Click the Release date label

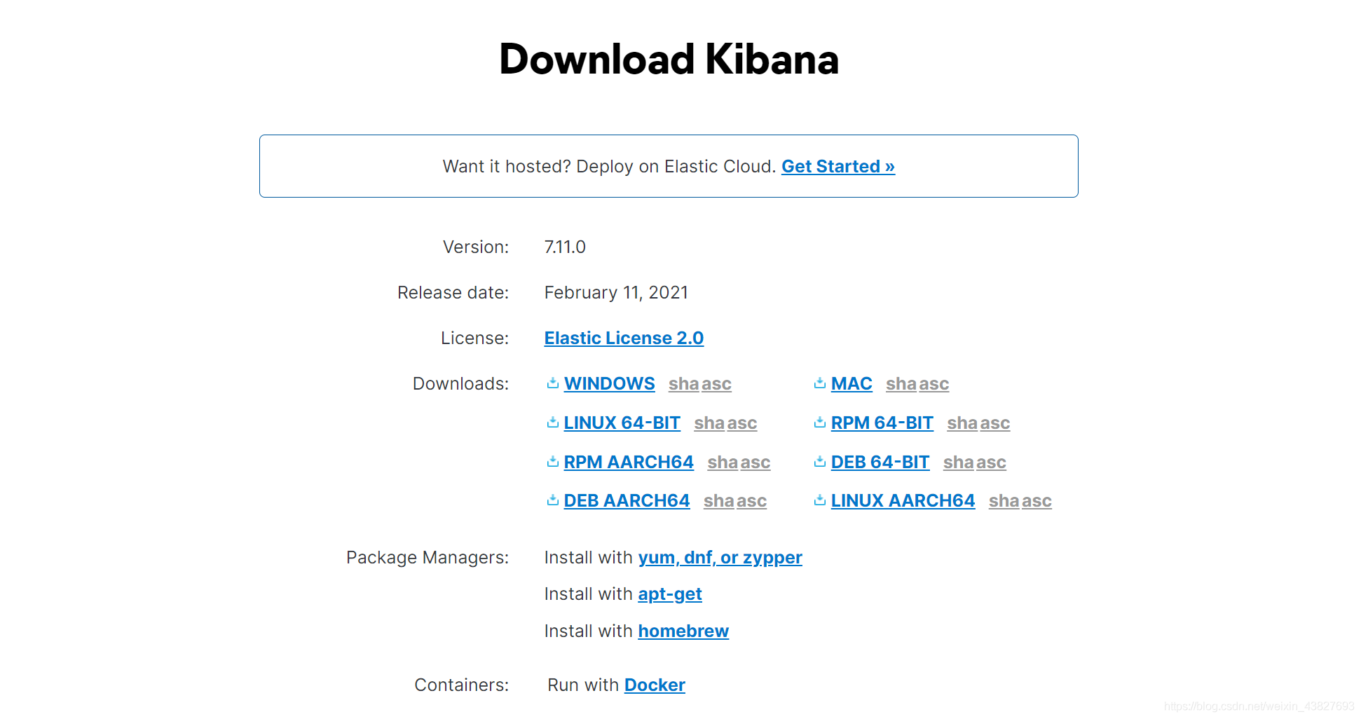pyautogui.click(x=453, y=292)
